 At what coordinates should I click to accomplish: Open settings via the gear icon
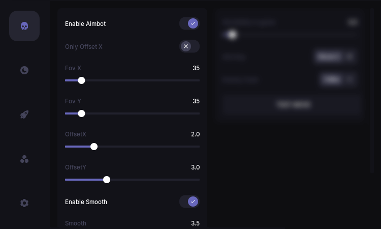pos(24,203)
